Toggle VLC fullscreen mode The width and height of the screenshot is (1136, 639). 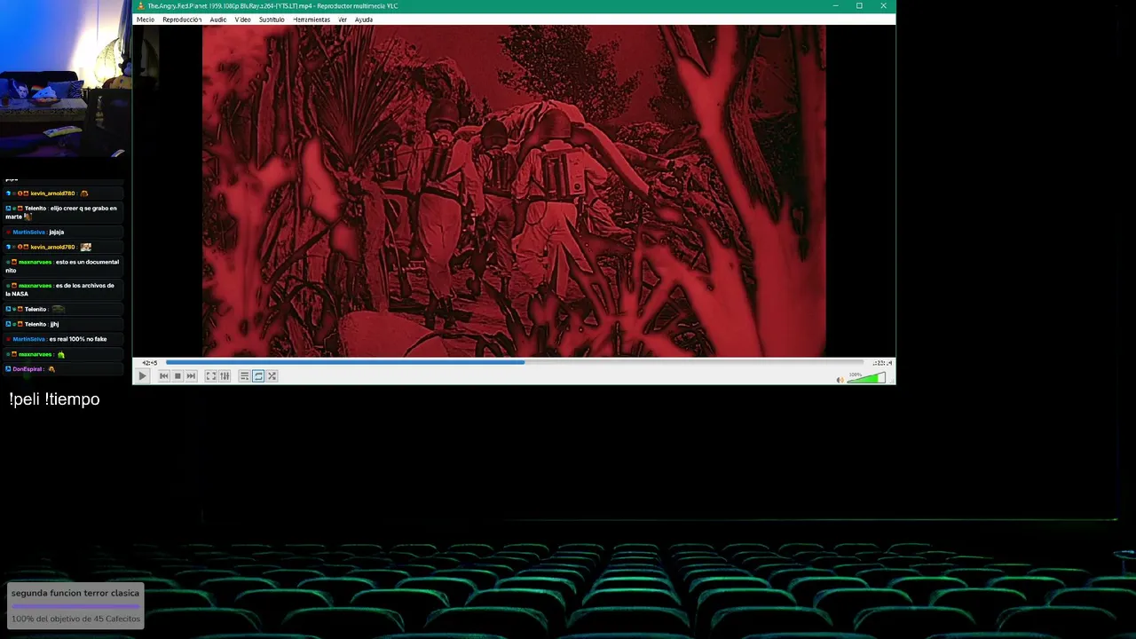click(x=211, y=376)
